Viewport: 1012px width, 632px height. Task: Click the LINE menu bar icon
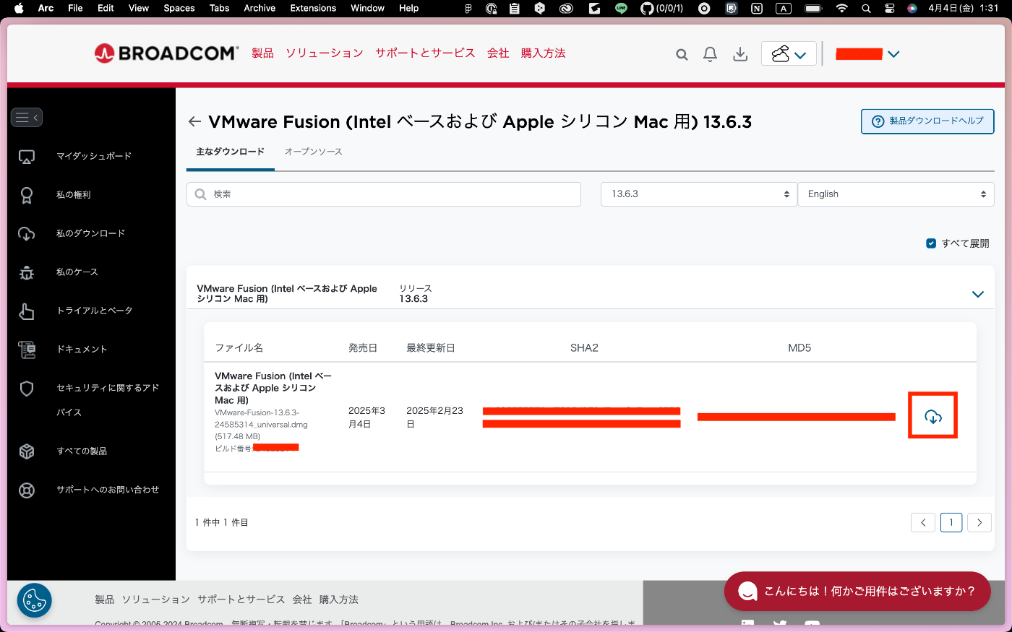pos(621,9)
